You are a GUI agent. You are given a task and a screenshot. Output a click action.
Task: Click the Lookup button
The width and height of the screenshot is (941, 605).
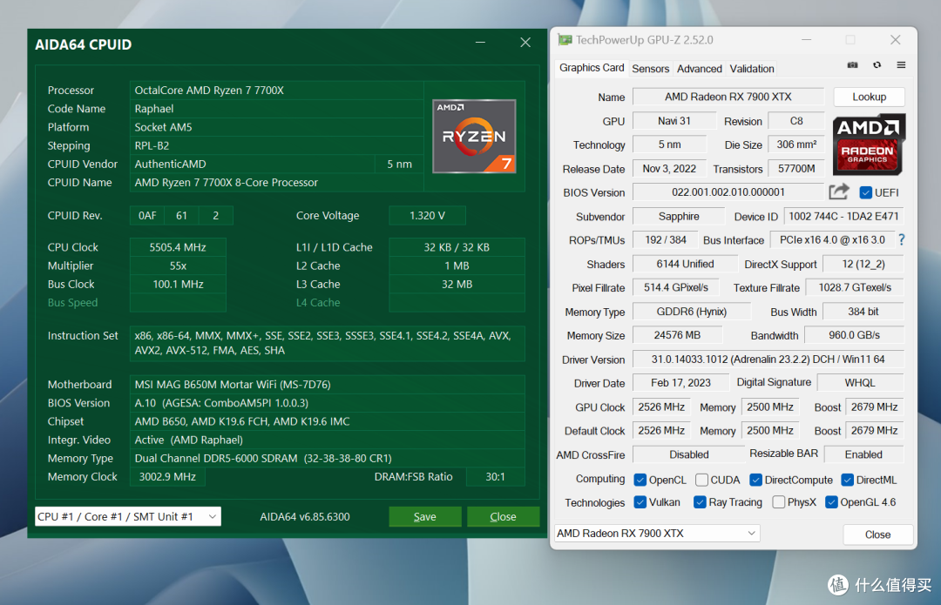pyautogui.click(x=869, y=97)
